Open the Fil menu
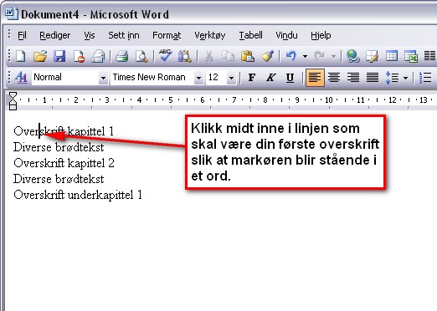 22,35
